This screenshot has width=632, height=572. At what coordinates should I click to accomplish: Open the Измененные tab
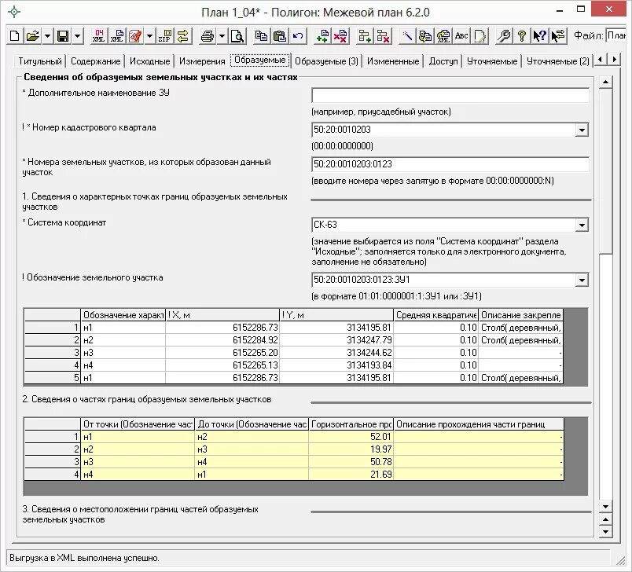(393, 61)
